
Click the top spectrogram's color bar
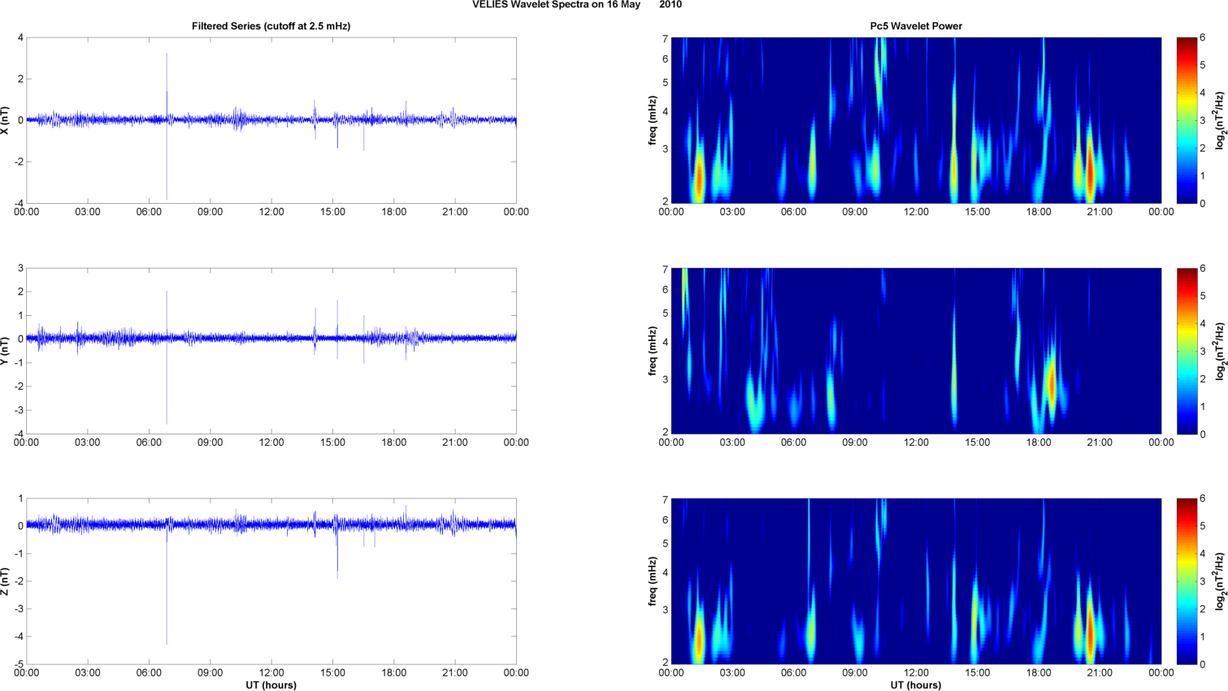(x=1187, y=120)
